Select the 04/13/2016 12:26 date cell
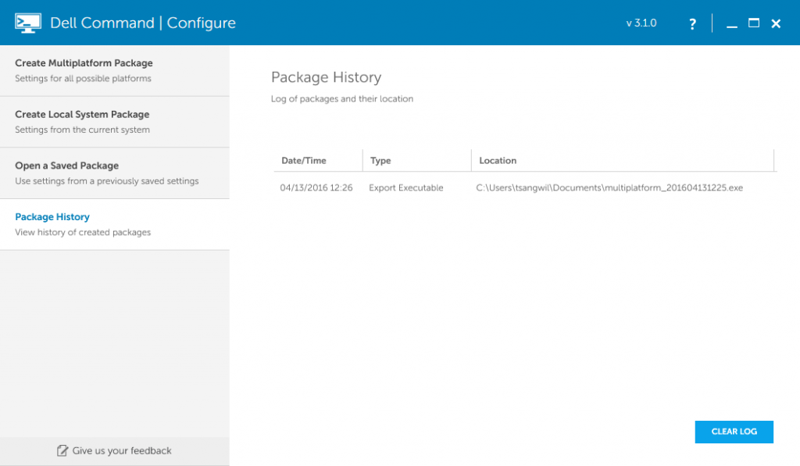The height and width of the screenshot is (466, 800). [316, 188]
